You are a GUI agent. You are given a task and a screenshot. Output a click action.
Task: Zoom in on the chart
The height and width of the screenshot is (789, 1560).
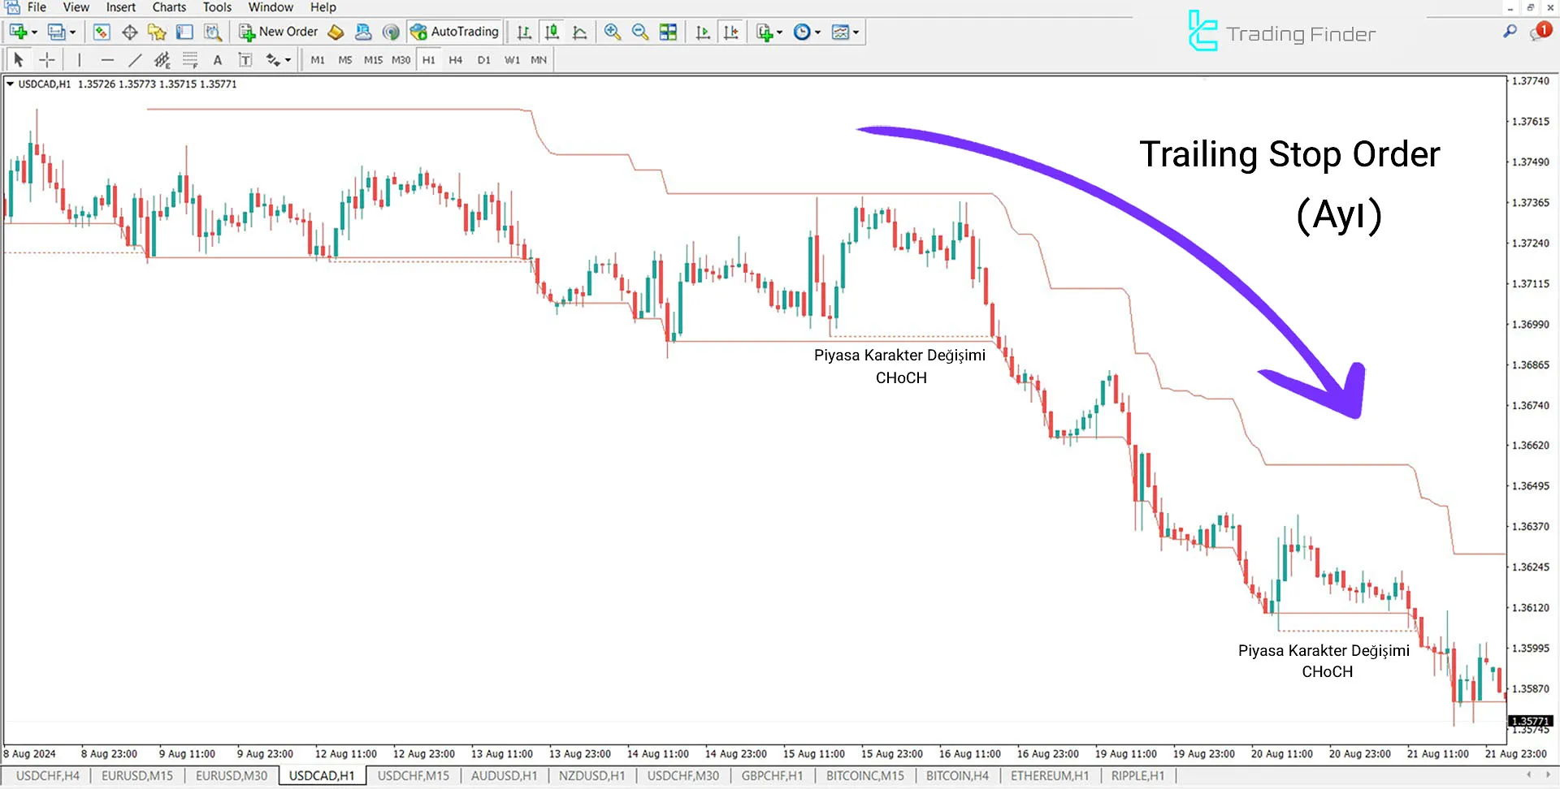[x=613, y=32]
